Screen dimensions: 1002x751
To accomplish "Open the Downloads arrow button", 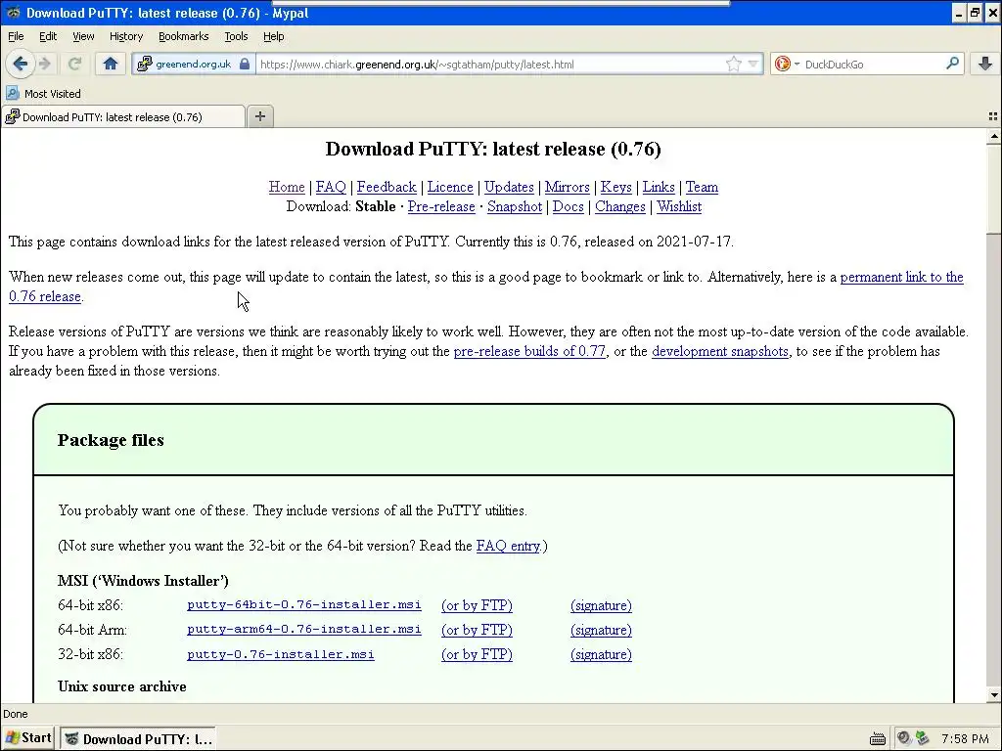I will 984,64.
